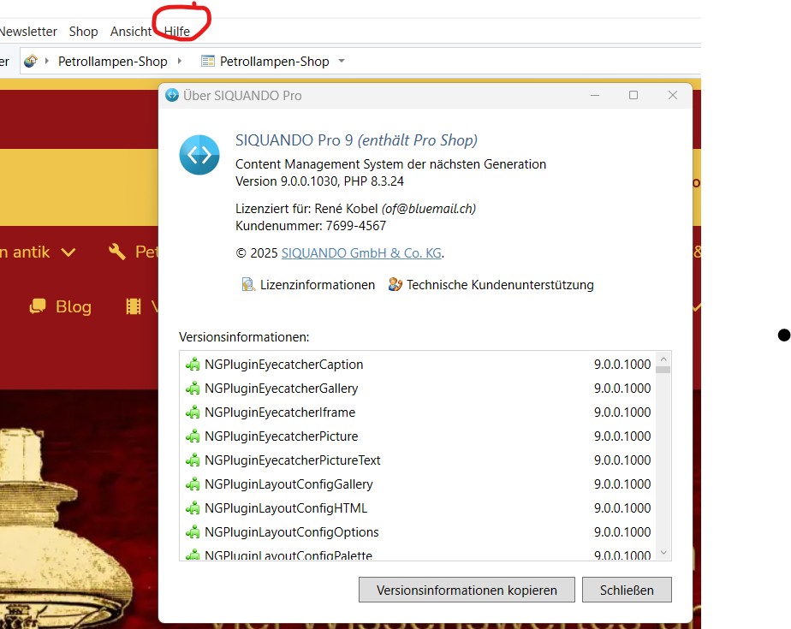
Task: Click the scroll-down arrow of the version list
Action: (x=663, y=553)
